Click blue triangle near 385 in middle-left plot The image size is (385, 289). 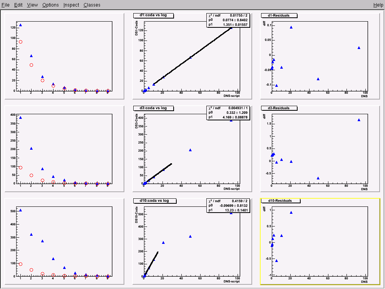(x=21, y=118)
